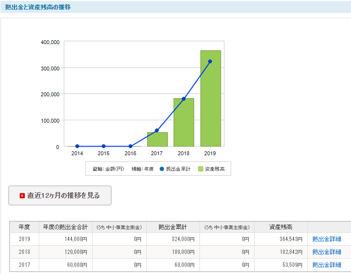Click the 400,000 y-axis label

[50, 42]
